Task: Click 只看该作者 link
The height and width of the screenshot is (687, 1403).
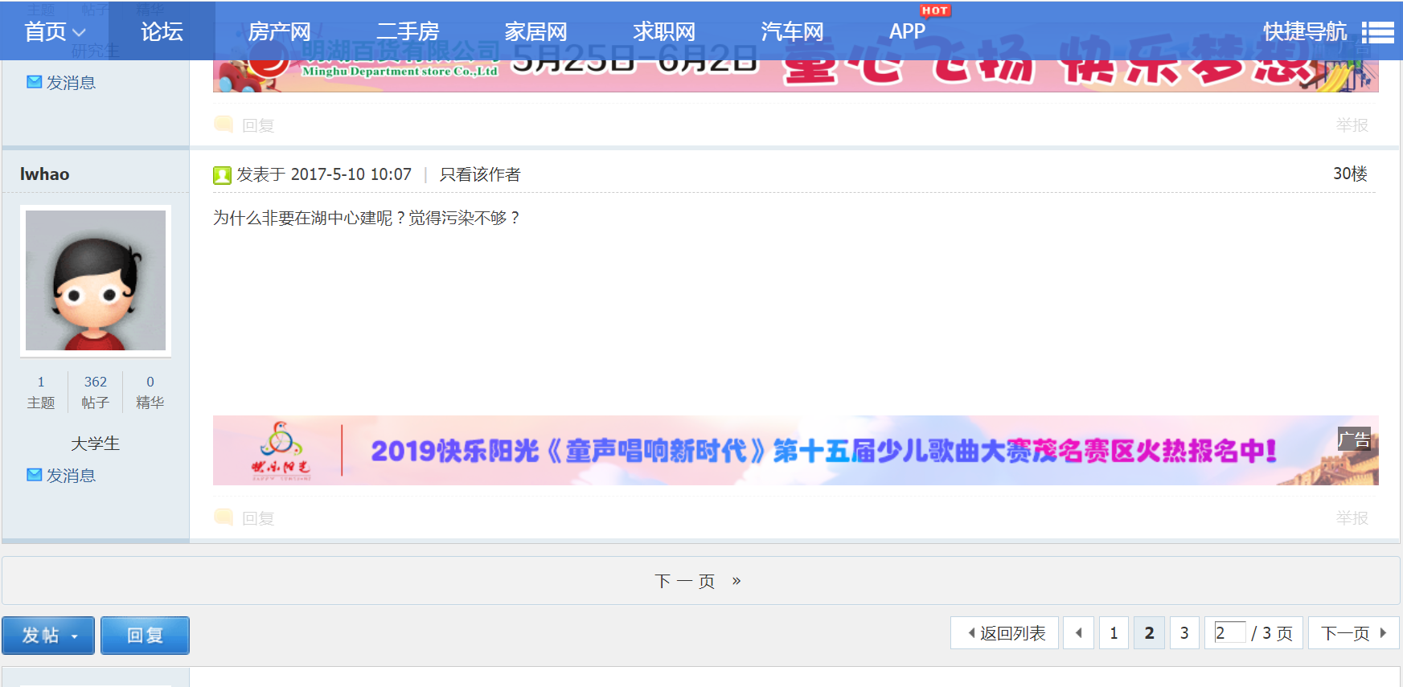Action: click(x=479, y=174)
